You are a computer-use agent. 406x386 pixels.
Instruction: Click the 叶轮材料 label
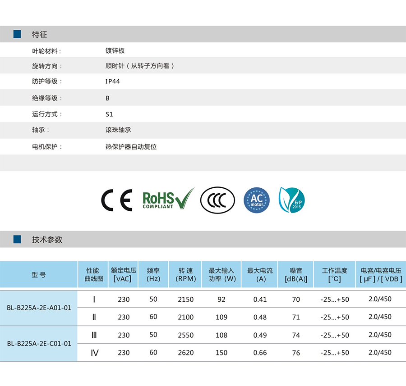46,51
